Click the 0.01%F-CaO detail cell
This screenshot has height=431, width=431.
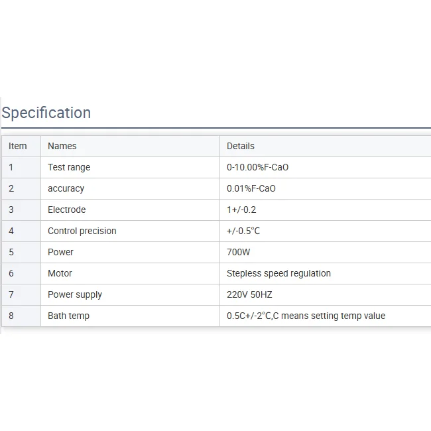tap(251, 188)
